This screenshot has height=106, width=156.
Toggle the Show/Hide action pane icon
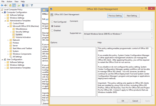coord(27,5)
